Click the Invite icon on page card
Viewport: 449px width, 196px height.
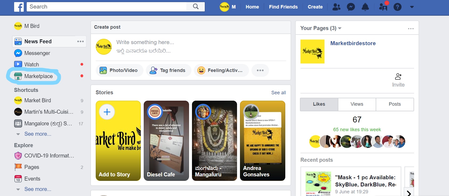tap(398, 77)
